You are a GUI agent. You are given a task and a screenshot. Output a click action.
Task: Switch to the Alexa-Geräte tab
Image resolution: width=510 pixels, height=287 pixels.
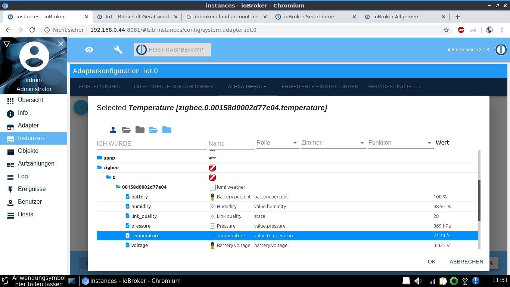coord(247,86)
